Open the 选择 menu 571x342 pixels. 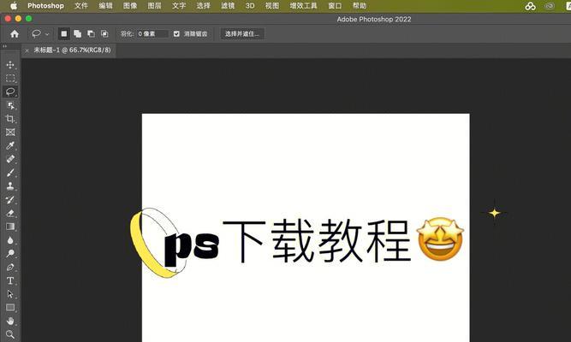(203, 6)
